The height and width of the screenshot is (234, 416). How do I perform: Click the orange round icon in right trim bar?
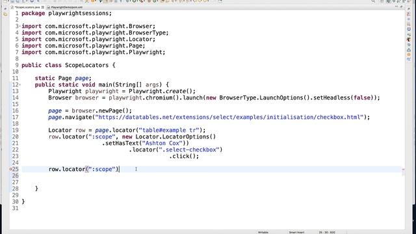409,55
